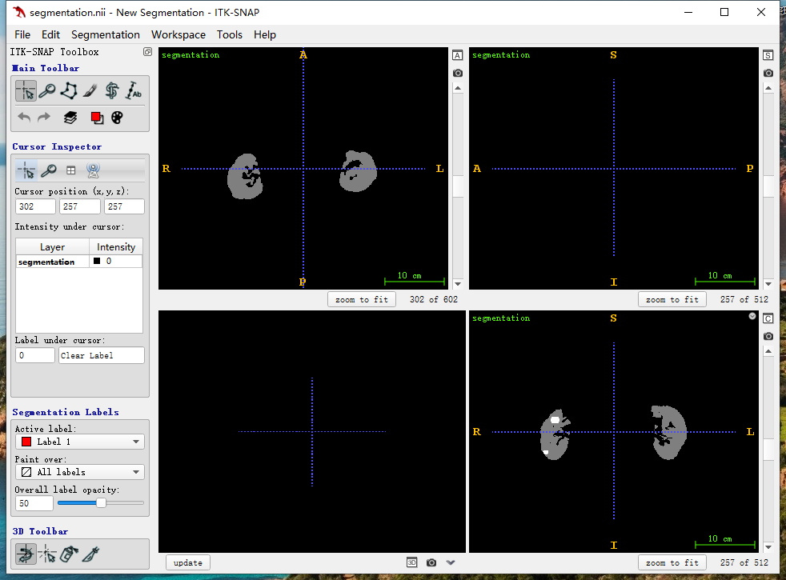
Task: Open the Label Editor red square icon
Action: [x=97, y=118]
